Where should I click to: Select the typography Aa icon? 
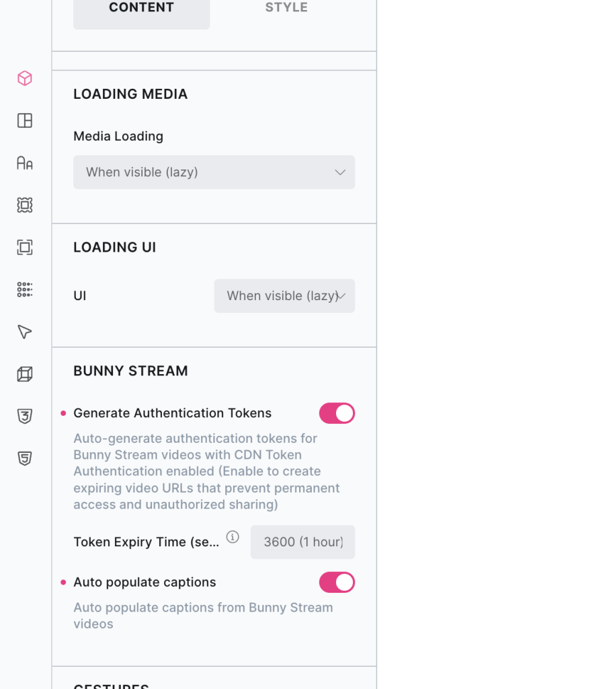24,163
